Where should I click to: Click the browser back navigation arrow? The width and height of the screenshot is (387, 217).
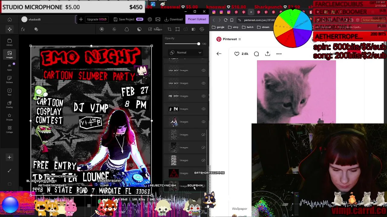pos(214,20)
